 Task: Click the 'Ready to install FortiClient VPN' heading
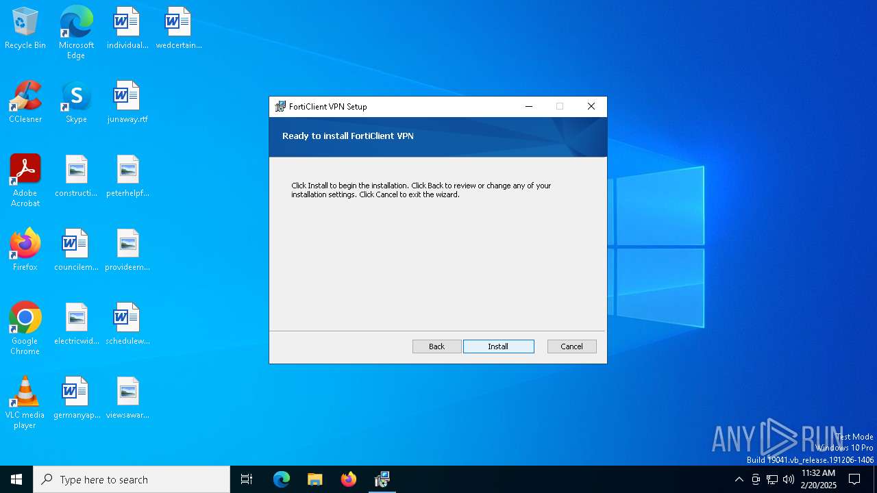tap(348, 136)
